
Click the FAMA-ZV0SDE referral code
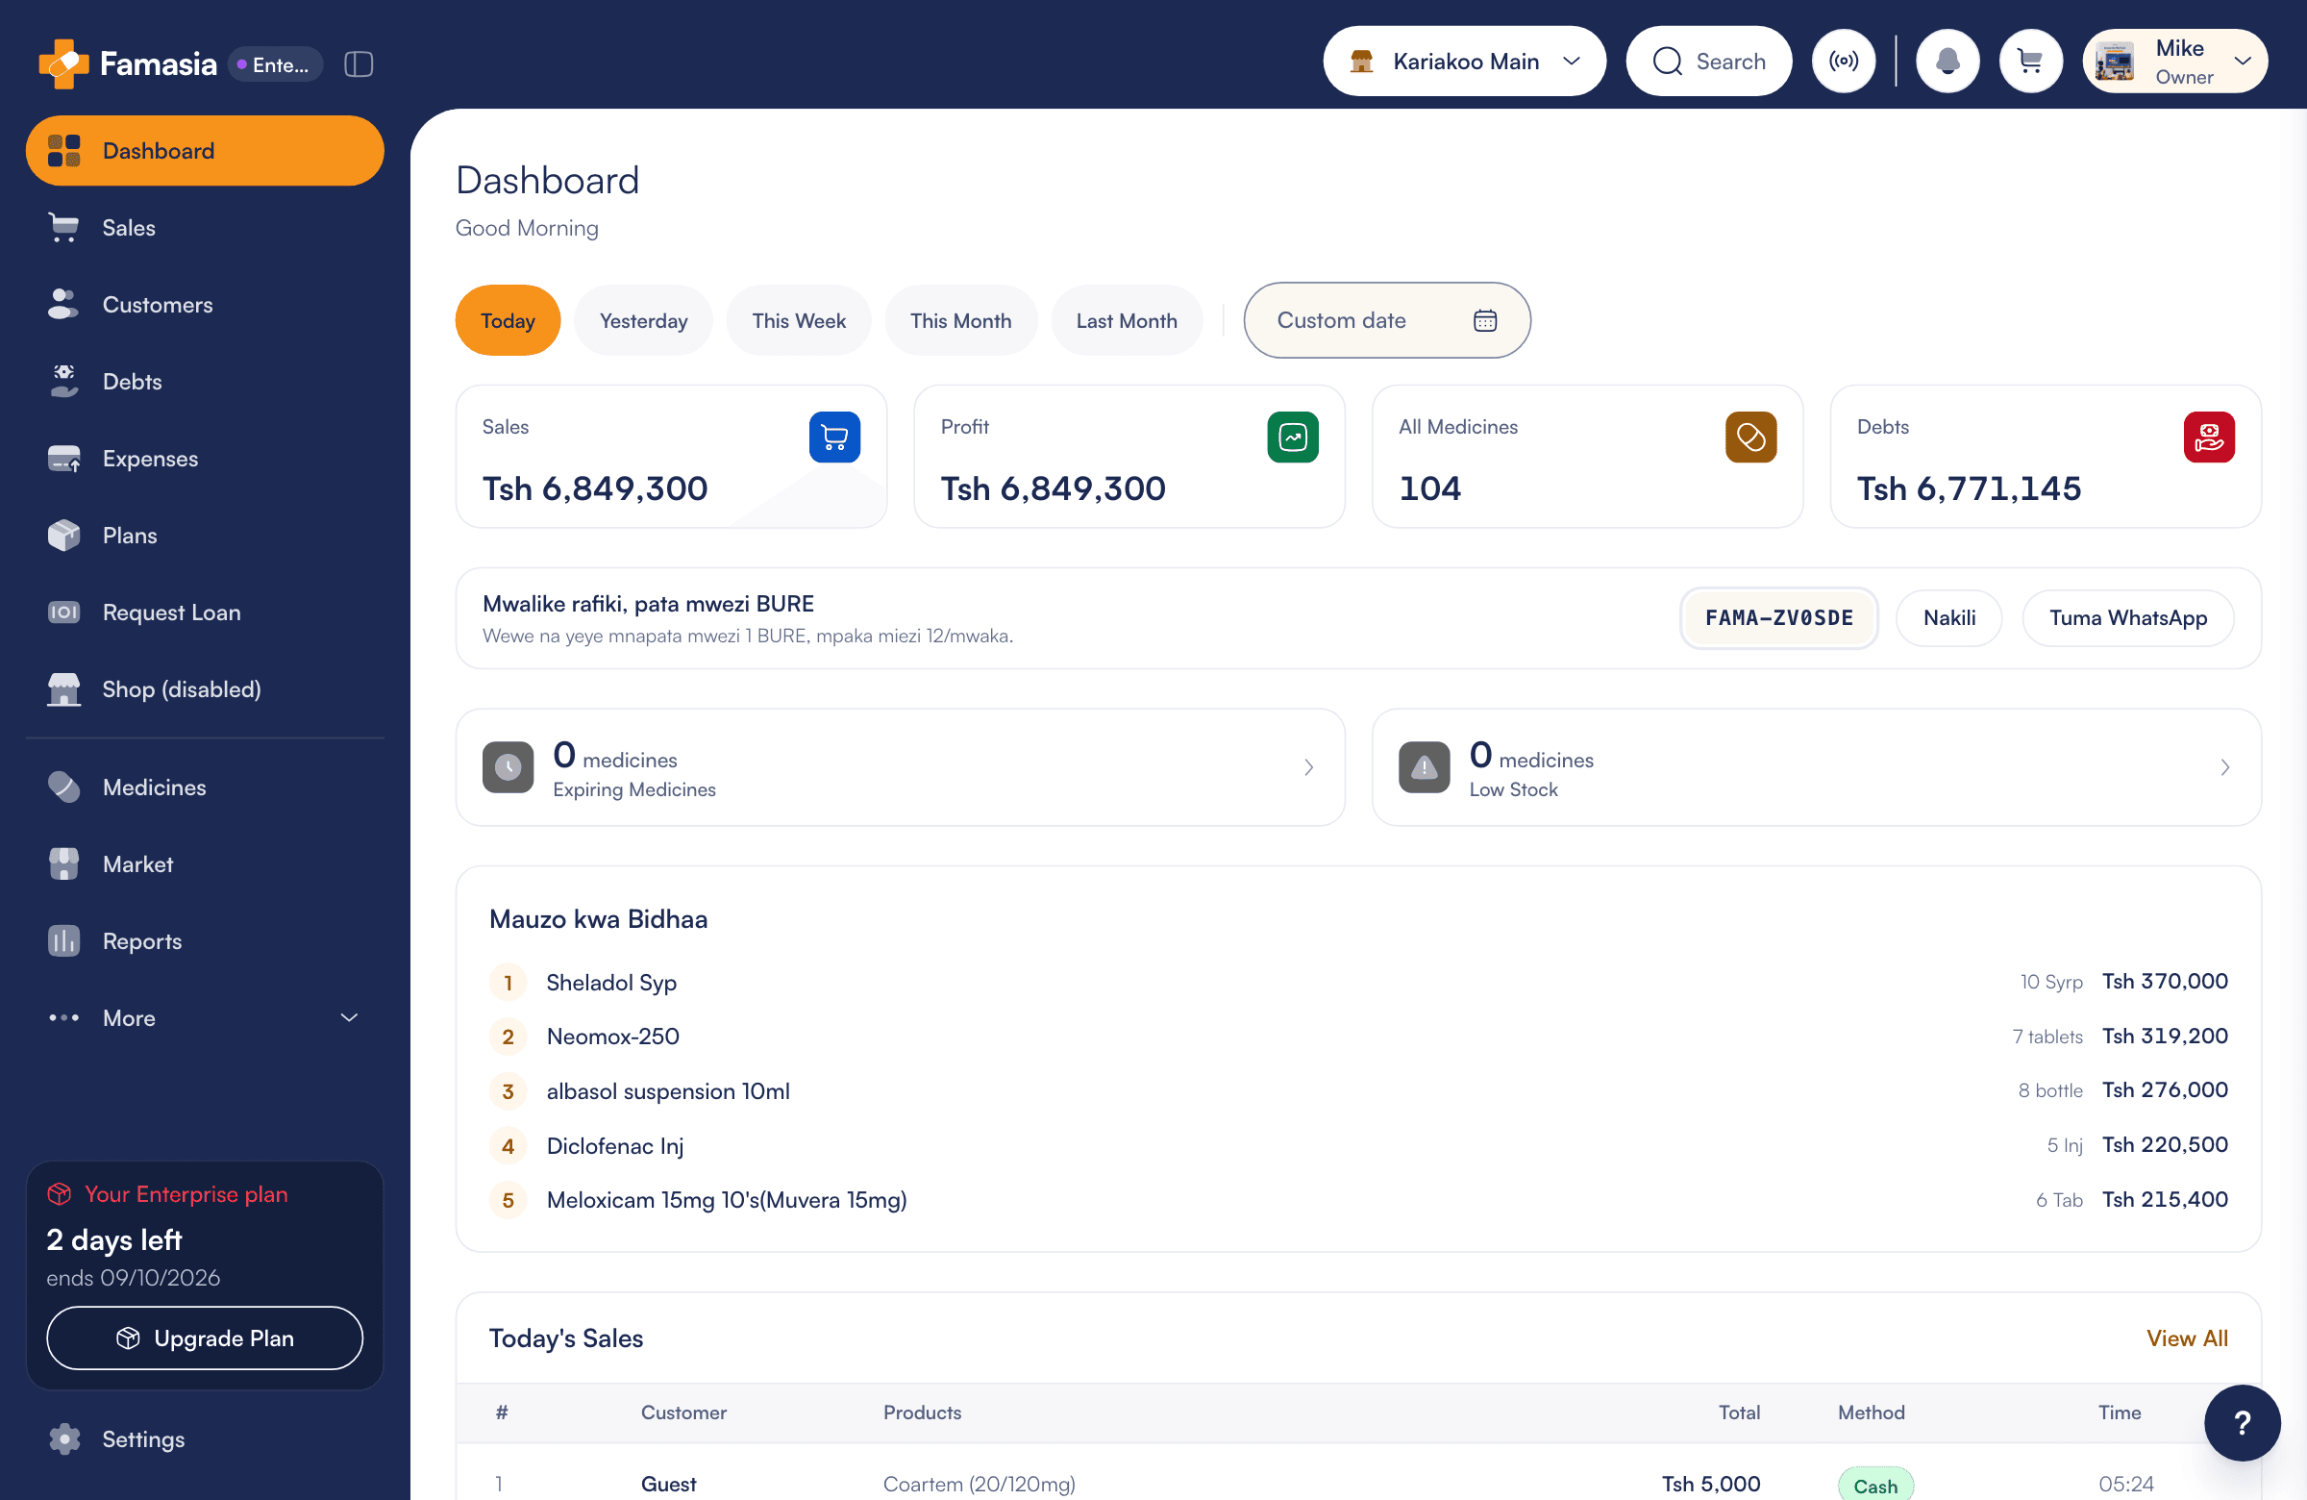pos(1778,617)
